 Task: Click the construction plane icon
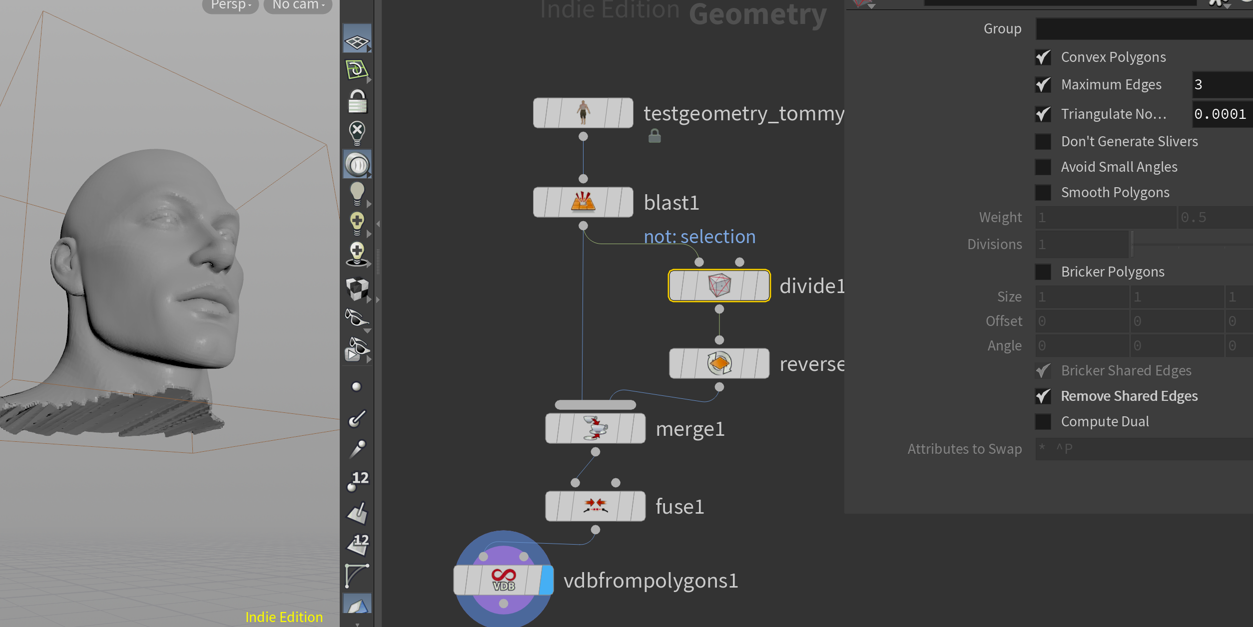coord(357,70)
